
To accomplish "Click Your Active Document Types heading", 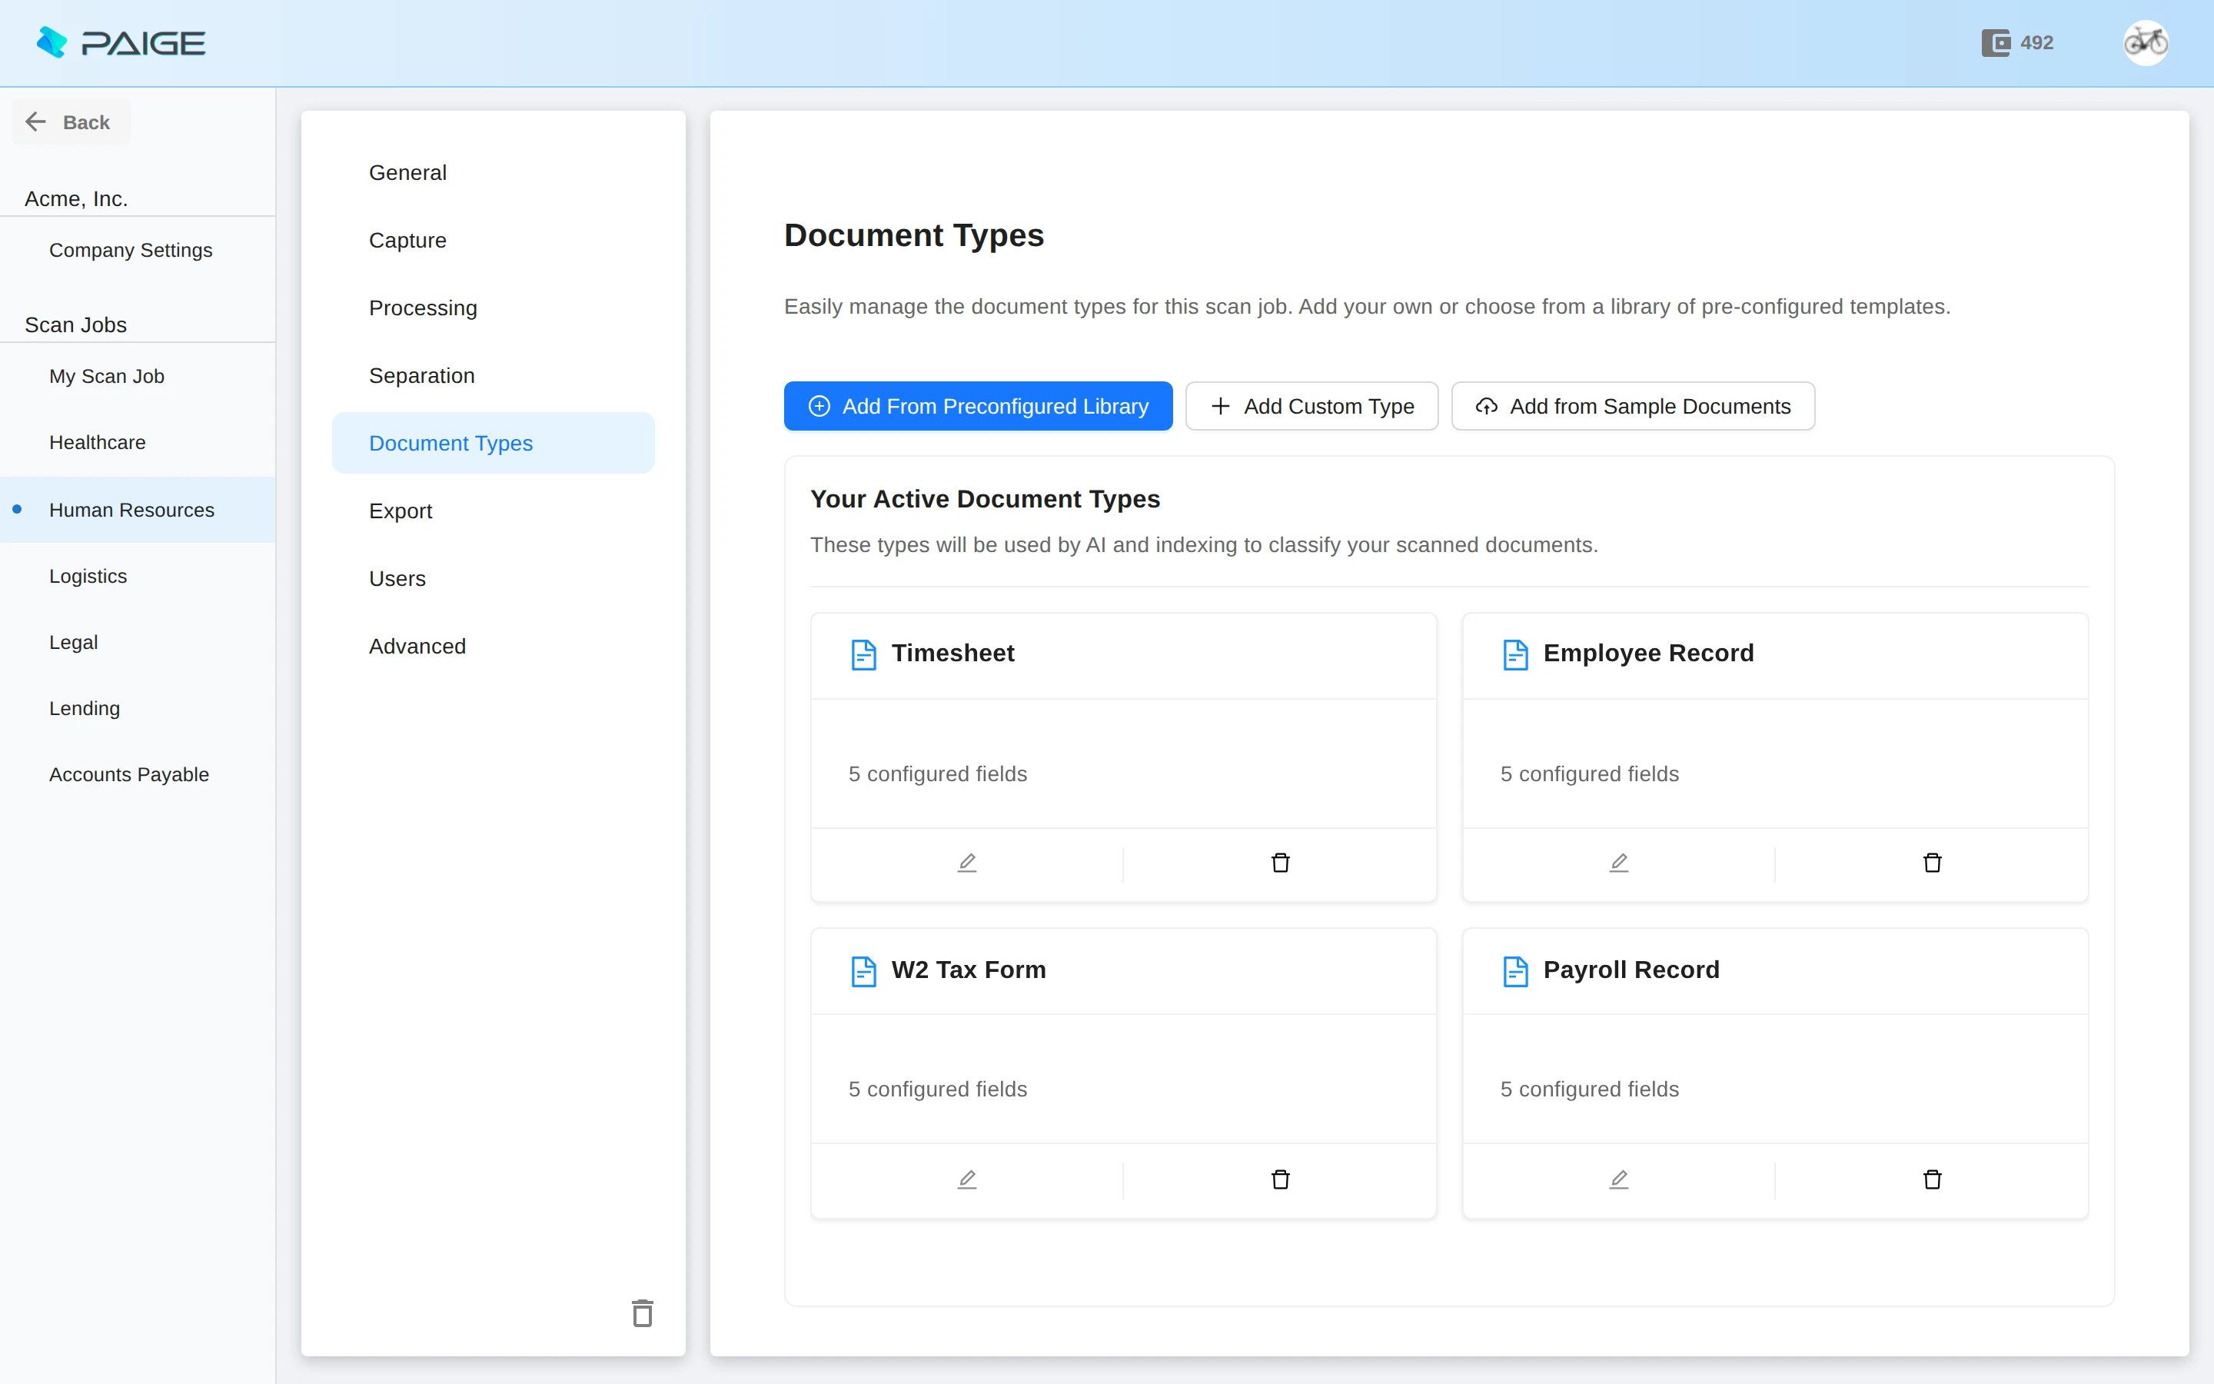I will 986,499.
